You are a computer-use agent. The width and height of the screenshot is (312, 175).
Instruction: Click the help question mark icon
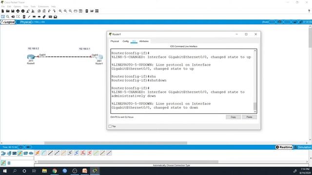click(309, 11)
